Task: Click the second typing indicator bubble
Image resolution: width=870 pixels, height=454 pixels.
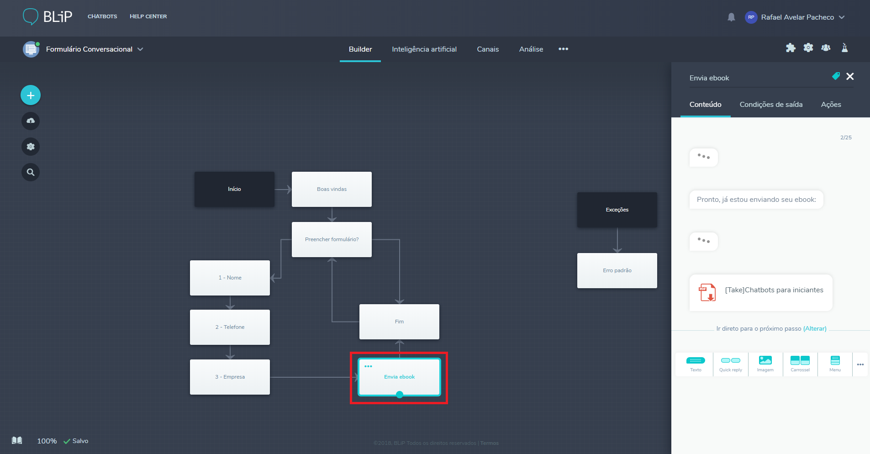Action: point(703,241)
